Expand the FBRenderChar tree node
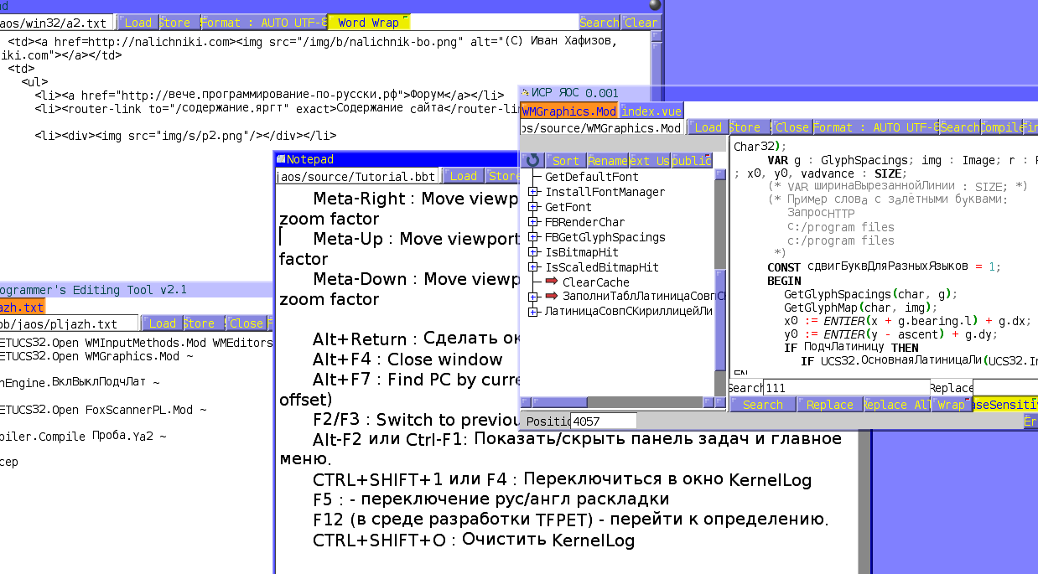Viewport: 1038px width, 574px height. [533, 223]
